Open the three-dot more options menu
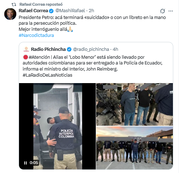This screenshot has width=179, height=173. (171, 11)
